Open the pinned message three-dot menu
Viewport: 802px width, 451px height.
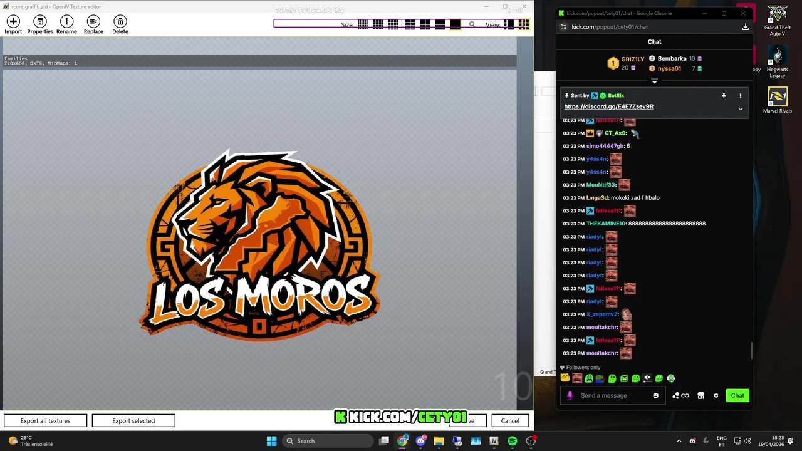coord(740,96)
